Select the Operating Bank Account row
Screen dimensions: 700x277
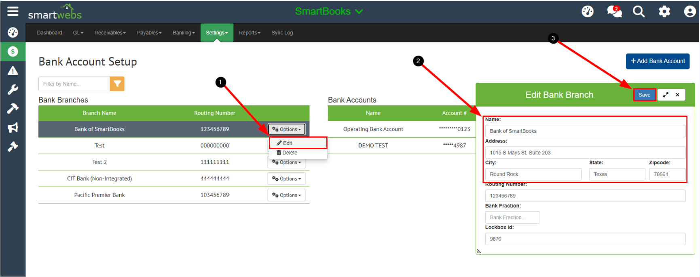coord(401,129)
